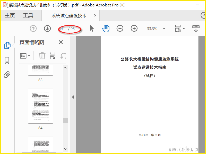Click the 33.3% zoom value field
Image resolution: width=206 pixels, height=154 pixels.
[x=152, y=28]
